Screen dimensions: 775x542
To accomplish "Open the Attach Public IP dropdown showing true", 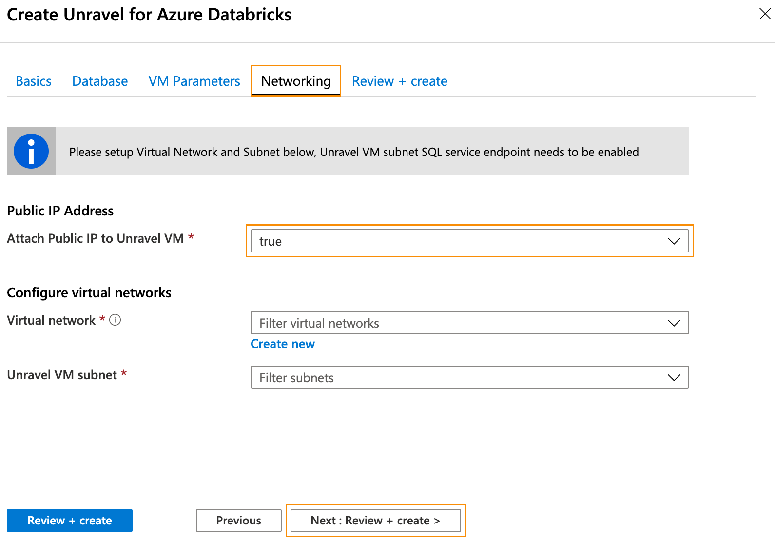I will pos(469,241).
